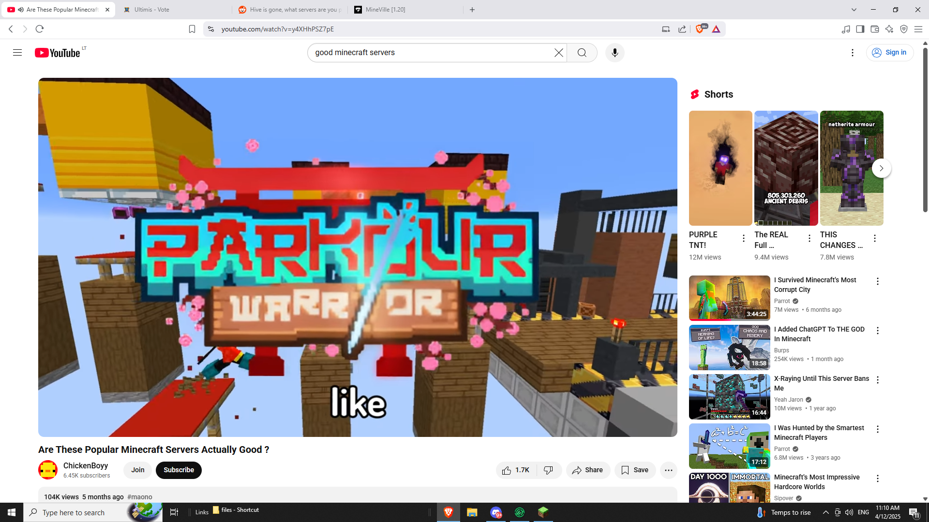Expand options for PURPLE TNT! short
The image size is (929, 522).
point(744,238)
